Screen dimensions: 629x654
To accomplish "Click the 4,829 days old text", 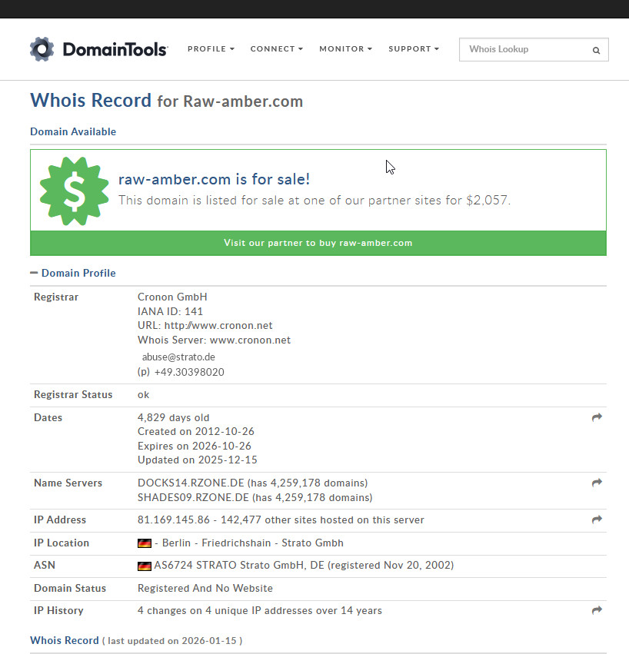I will (x=174, y=417).
